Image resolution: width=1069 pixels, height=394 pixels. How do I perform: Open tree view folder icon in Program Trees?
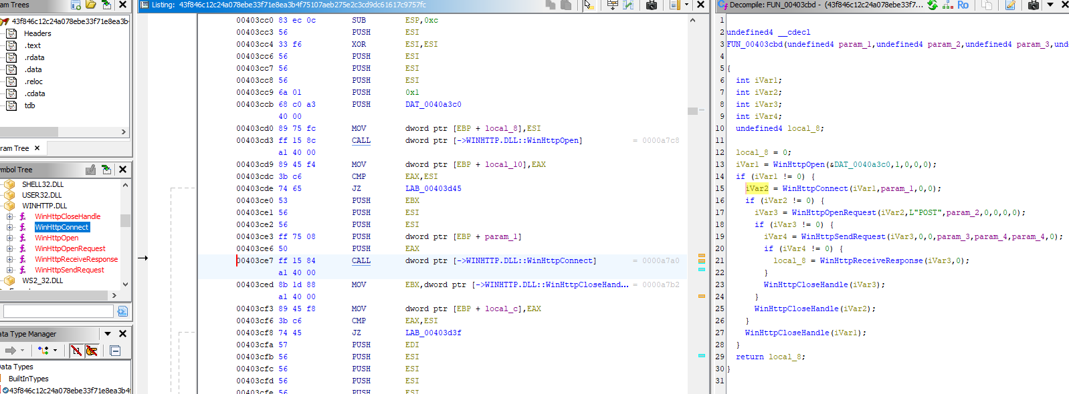pyautogui.click(x=91, y=5)
